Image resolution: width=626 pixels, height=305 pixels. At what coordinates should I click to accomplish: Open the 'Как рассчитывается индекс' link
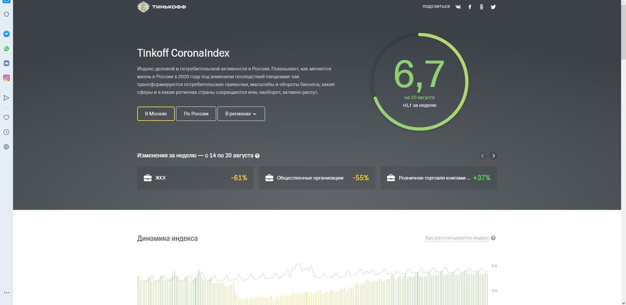(x=457, y=238)
